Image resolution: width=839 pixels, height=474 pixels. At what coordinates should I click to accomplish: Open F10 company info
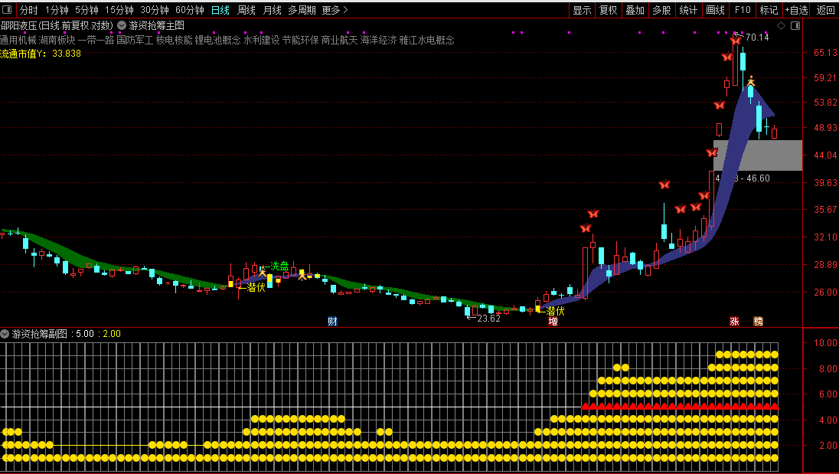point(743,10)
